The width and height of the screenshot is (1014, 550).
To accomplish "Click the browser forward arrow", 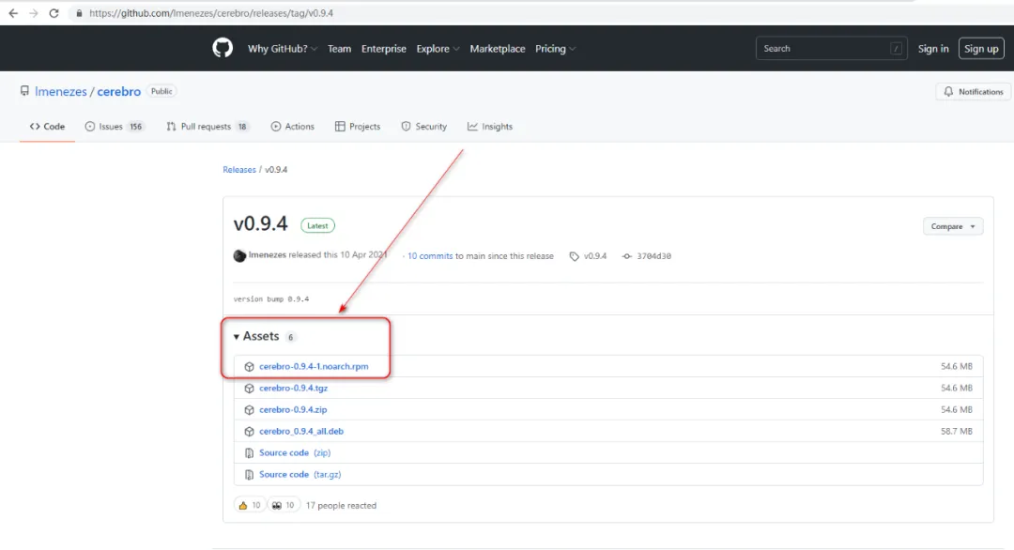I will 33,13.
